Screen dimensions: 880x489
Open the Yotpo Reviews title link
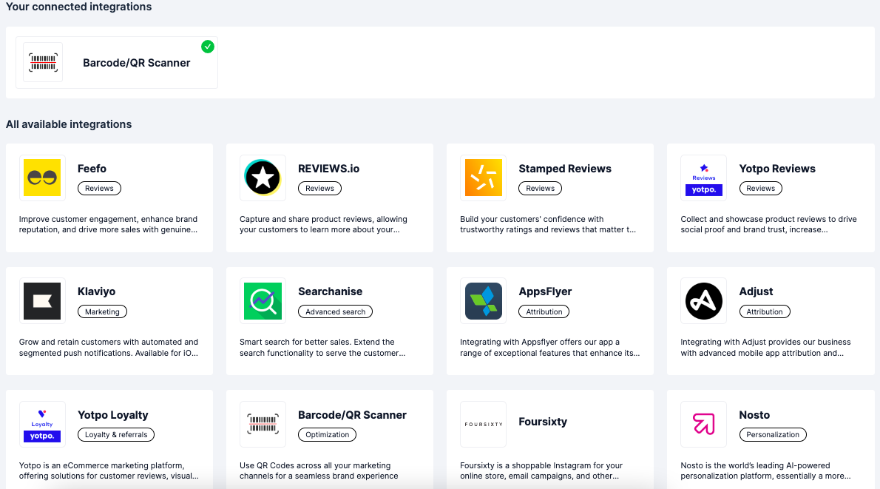pos(776,169)
